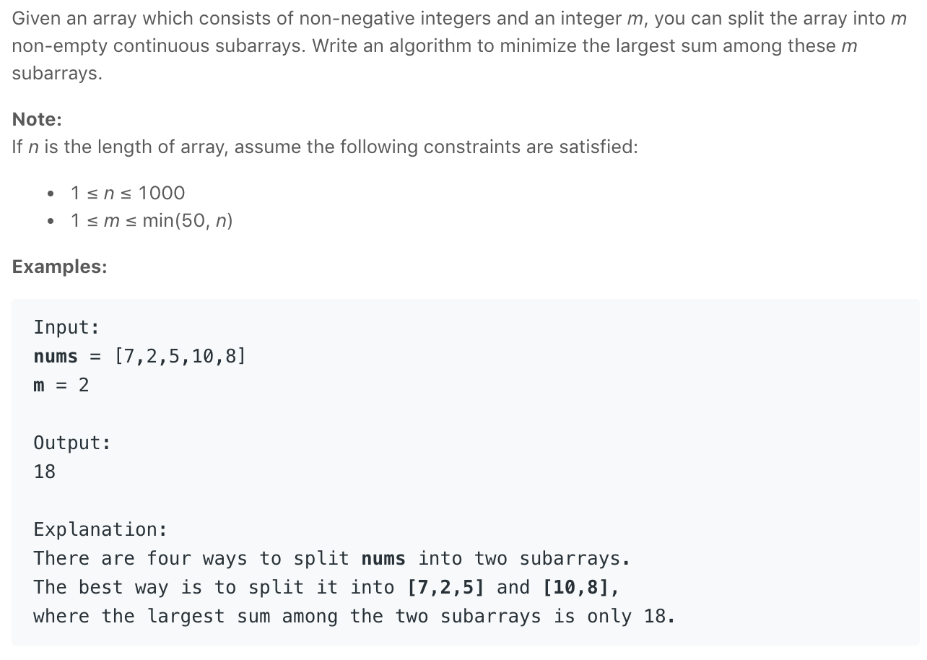This screenshot has width=927, height=660.
Task: Click the word 'subarrays.' ending the description
Action: tap(57, 74)
